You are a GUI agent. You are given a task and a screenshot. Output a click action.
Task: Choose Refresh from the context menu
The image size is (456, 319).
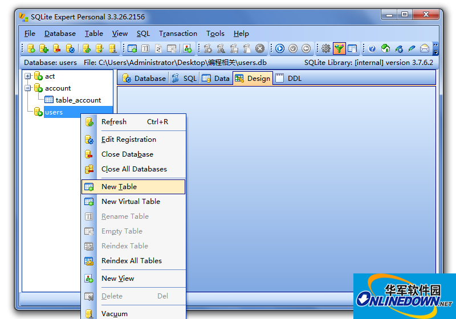133,122
